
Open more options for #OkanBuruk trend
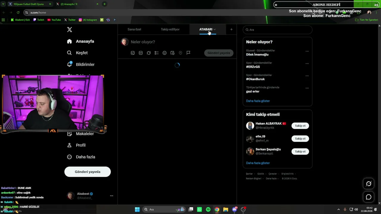(307, 76)
